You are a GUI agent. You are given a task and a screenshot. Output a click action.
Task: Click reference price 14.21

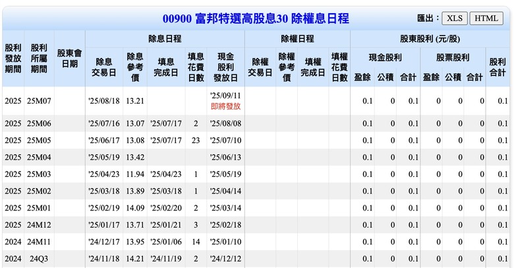(x=135, y=259)
